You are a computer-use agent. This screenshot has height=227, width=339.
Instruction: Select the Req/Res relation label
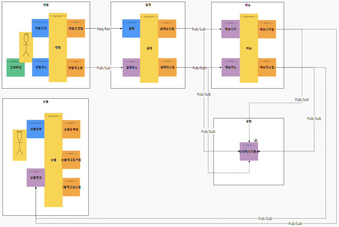[x=103, y=29]
